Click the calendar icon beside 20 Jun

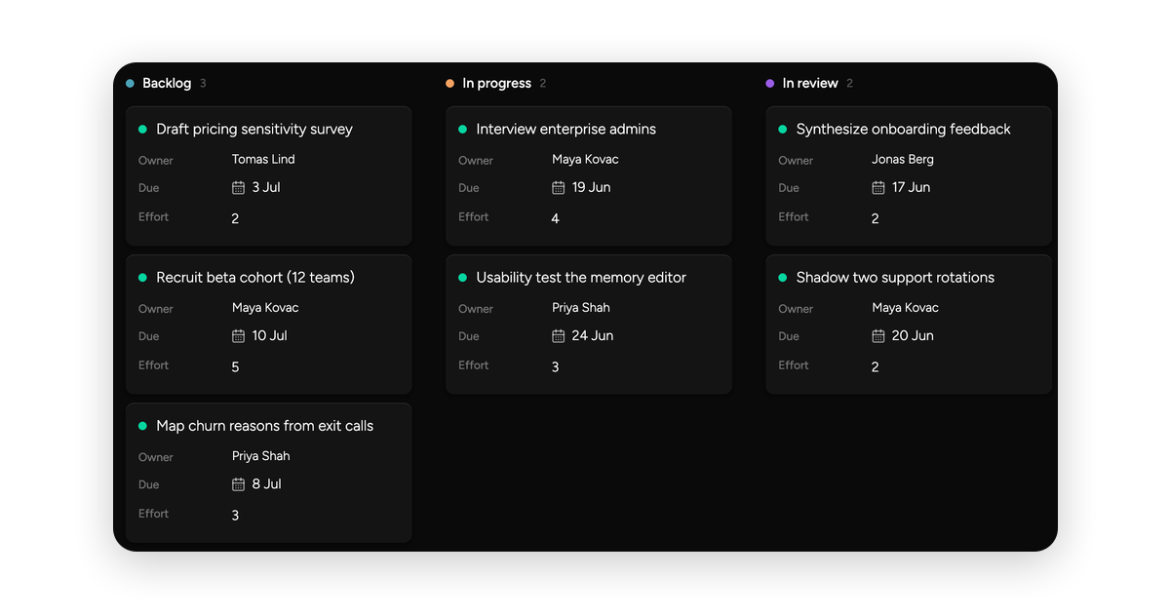(877, 335)
